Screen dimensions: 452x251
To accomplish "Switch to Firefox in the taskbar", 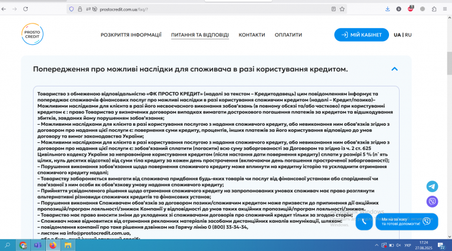I will [x=53, y=245].
